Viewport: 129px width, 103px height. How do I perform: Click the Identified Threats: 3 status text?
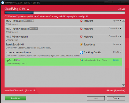14,91
